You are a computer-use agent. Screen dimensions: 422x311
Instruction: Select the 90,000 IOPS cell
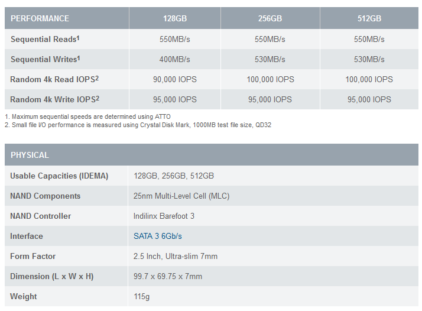(175, 79)
